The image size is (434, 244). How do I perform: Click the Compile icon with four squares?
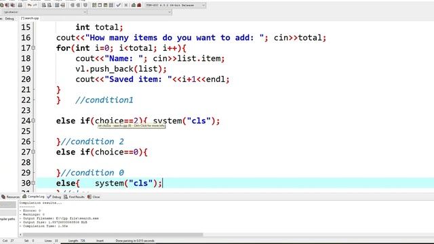tap(94, 5)
